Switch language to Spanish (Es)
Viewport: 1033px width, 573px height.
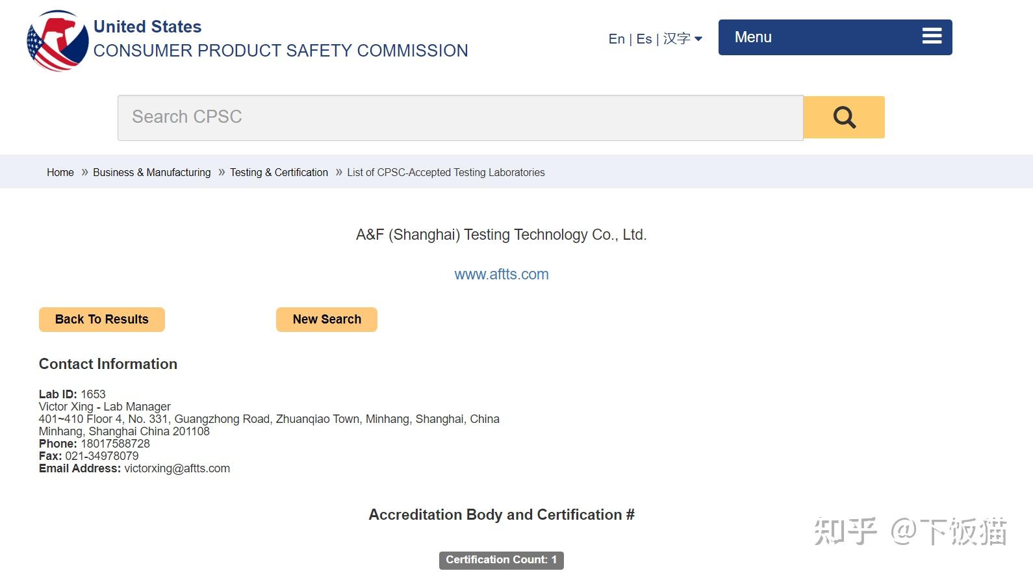click(x=644, y=39)
